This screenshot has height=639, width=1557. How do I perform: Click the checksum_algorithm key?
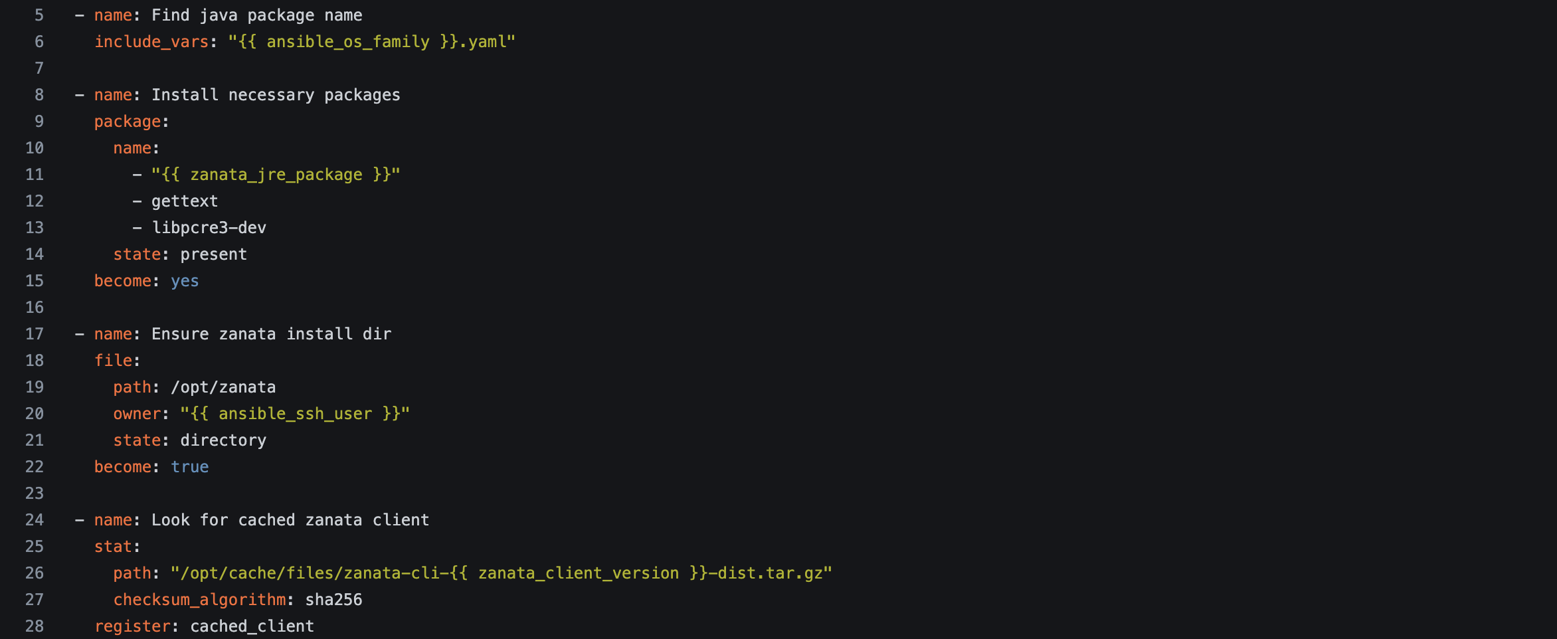point(199,600)
